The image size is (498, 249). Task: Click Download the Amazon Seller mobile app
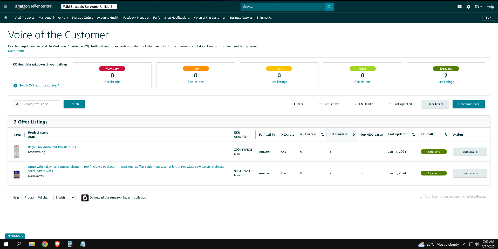(118, 197)
